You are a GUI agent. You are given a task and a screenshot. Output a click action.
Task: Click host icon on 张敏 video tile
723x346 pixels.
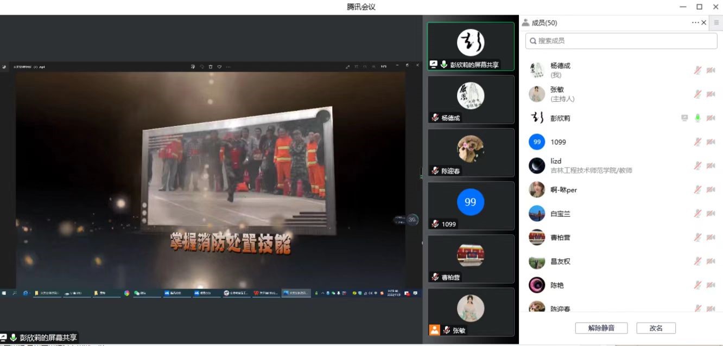[x=434, y=330]
